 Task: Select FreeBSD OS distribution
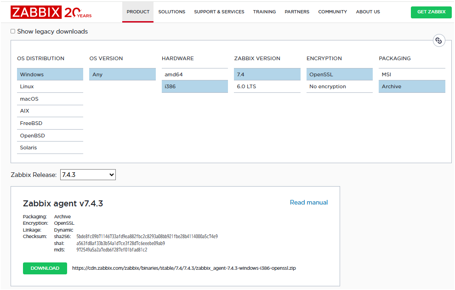tap(32, 123)
